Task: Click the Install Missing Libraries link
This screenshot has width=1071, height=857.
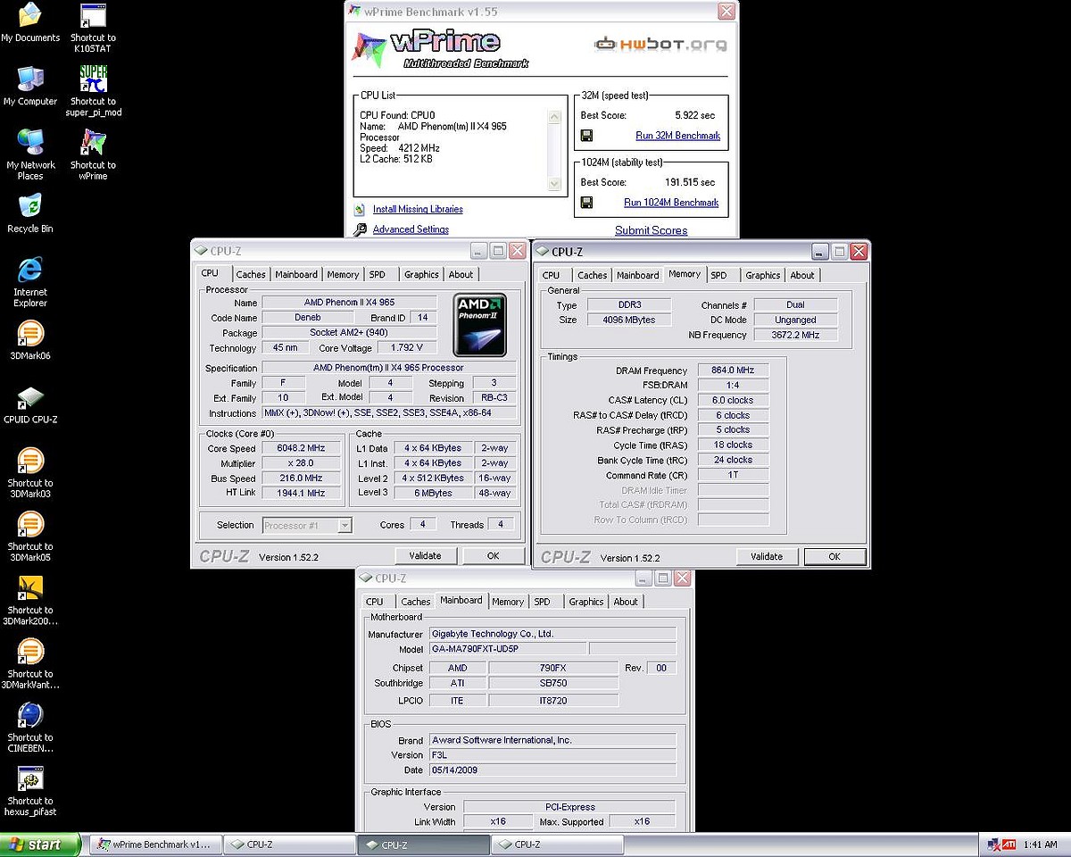Action: [418, 209]
